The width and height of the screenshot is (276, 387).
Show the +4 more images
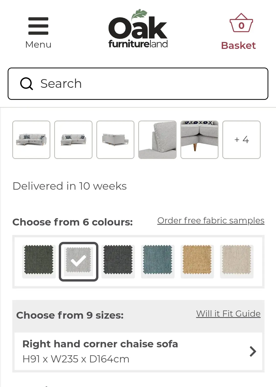tap(241, 140)
